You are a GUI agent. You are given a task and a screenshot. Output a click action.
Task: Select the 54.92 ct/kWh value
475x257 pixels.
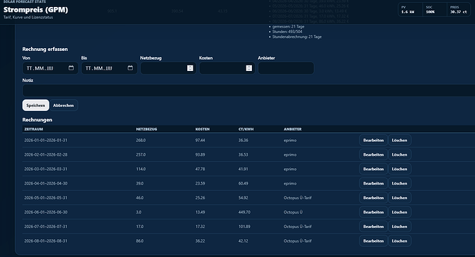pyautogui.click(x=243, y=198)
